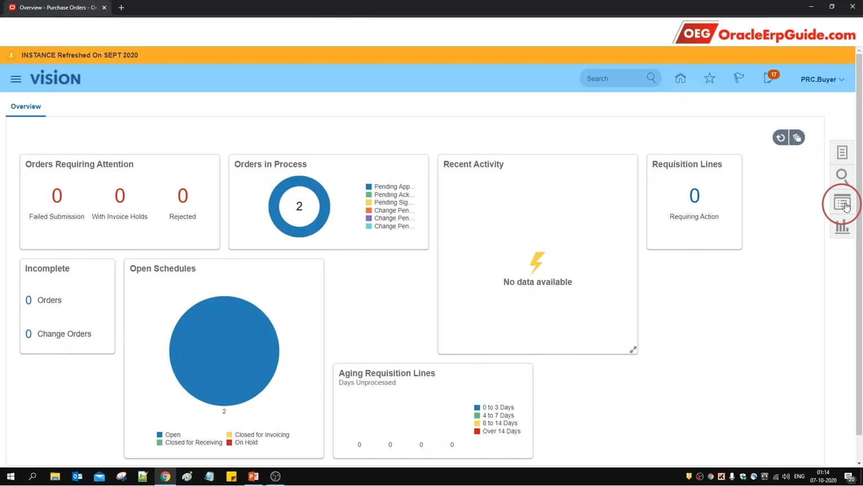Click the Refresh dashboard icon

pos(781,138)
